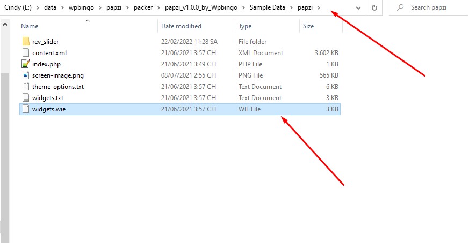Click the 1 KB size value
This screenshot has height=243, width=469.
(332, 64)
